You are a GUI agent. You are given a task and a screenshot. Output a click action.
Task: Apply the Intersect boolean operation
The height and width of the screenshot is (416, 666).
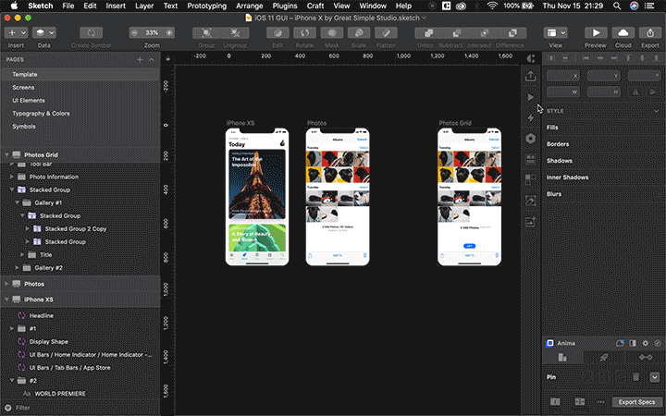coord(484,32)
